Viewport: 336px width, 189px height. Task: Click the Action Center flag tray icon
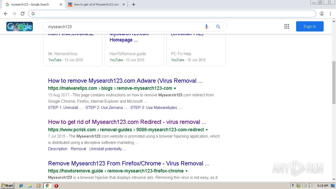pos(311,186)
